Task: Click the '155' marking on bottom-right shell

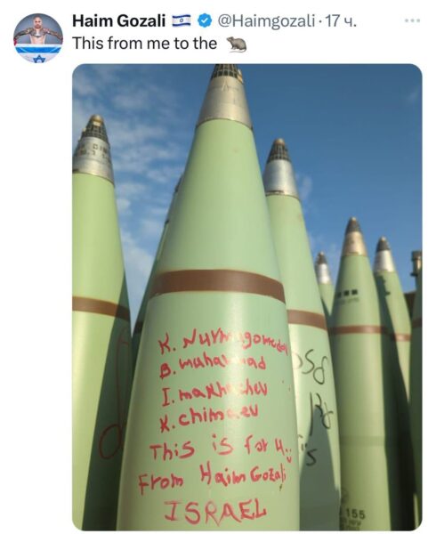Action: point(355,514)
